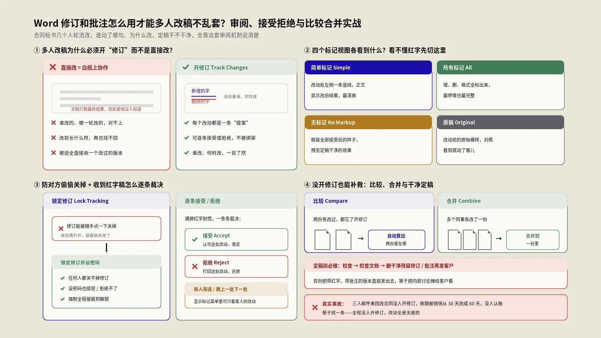
Task: Click the arrow pointing to 自动算出
Action: [x=360, y=238]
